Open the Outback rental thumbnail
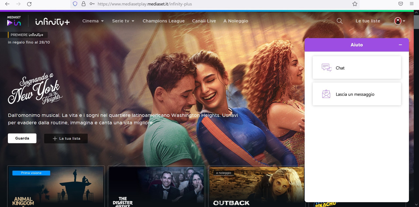The image size is (419, 207). [x=257, y=186]
